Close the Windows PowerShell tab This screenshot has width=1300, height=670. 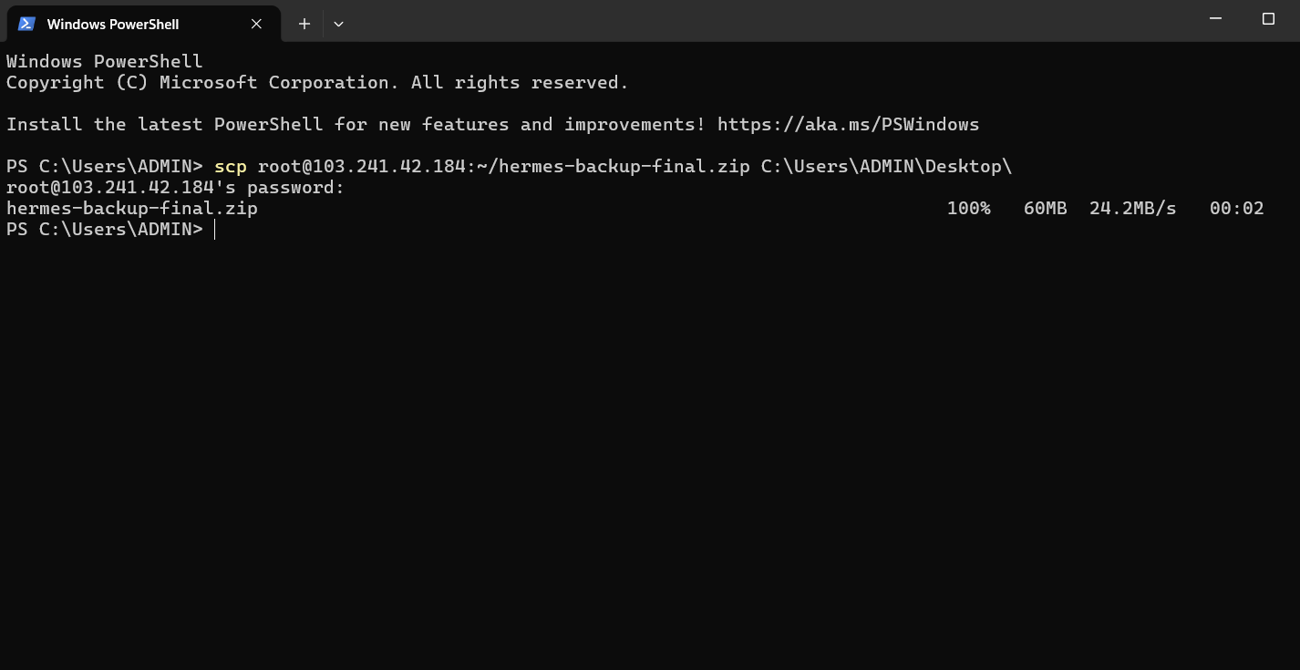[x=256, y=24]
